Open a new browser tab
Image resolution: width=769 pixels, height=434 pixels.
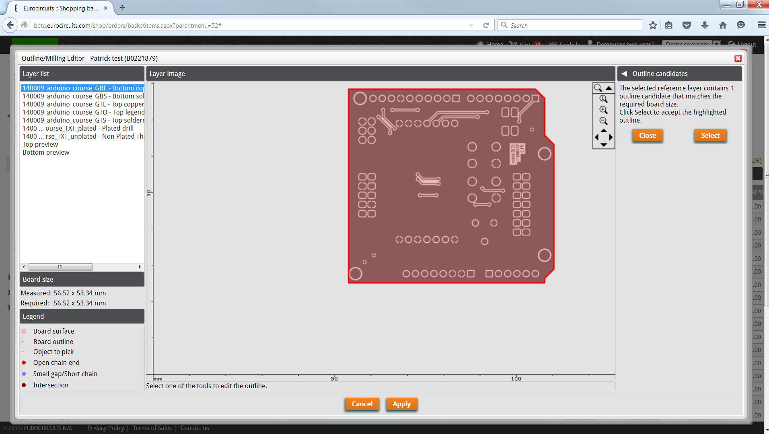point(122,8)
